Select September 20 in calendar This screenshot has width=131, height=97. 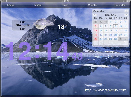coord(101,35)
